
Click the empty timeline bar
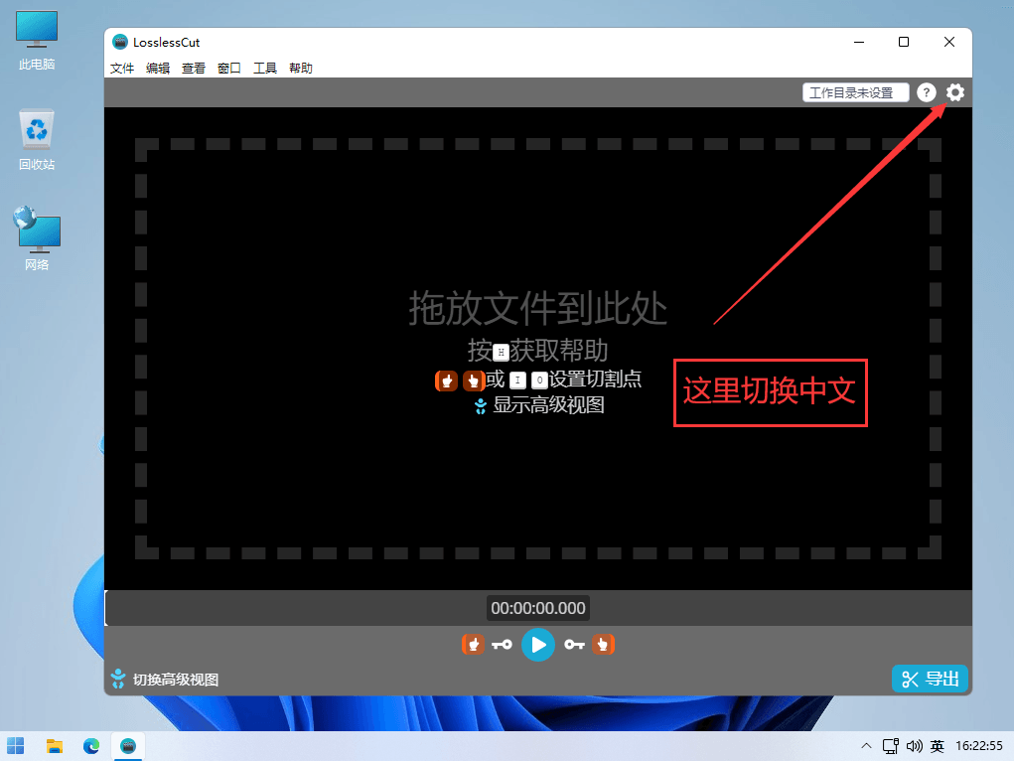point(538,608)
